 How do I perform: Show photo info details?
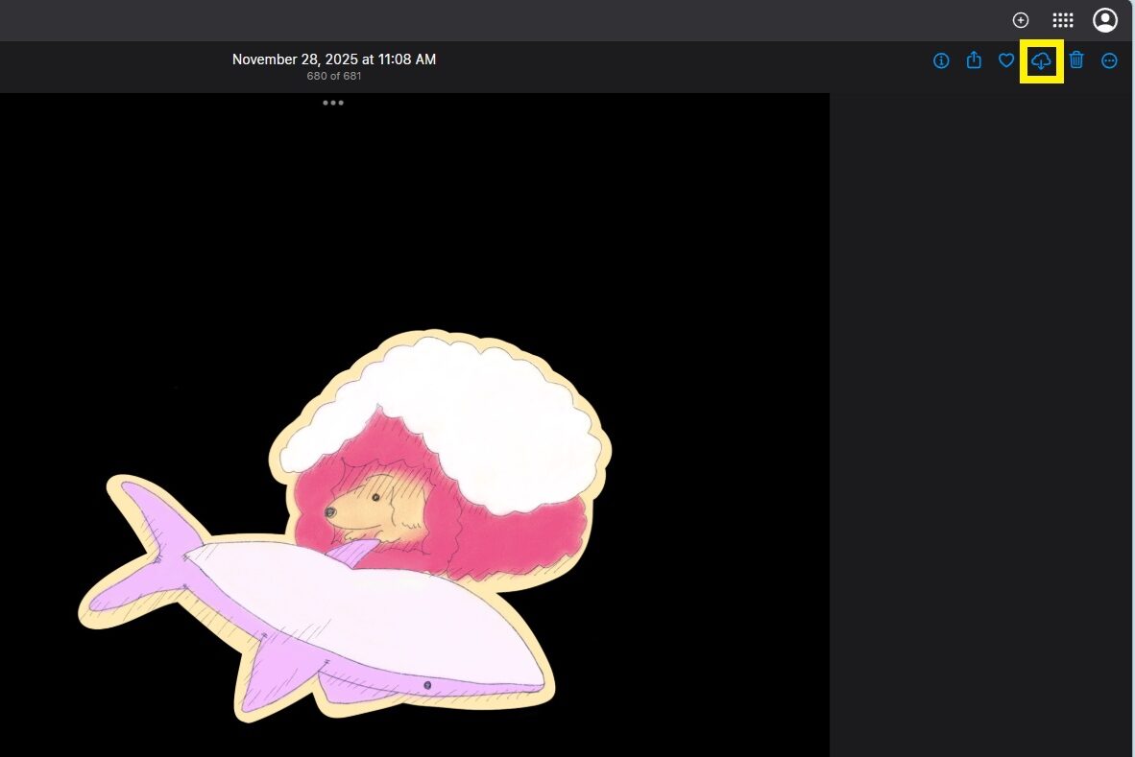941,60
